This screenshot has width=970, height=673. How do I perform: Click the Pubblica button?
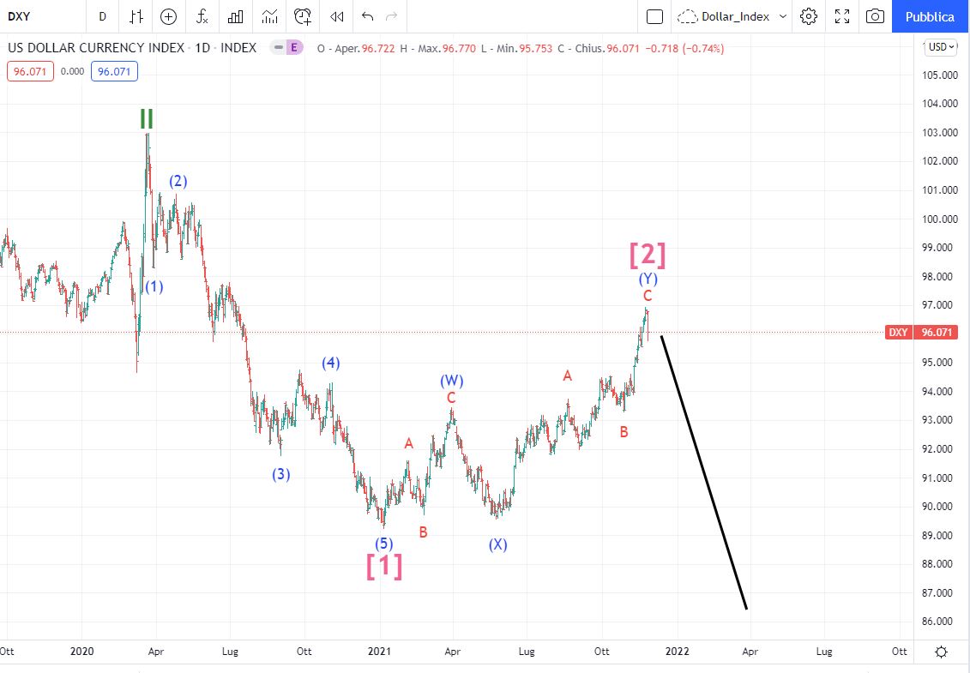pyautogui.click(x=930, y=16)
